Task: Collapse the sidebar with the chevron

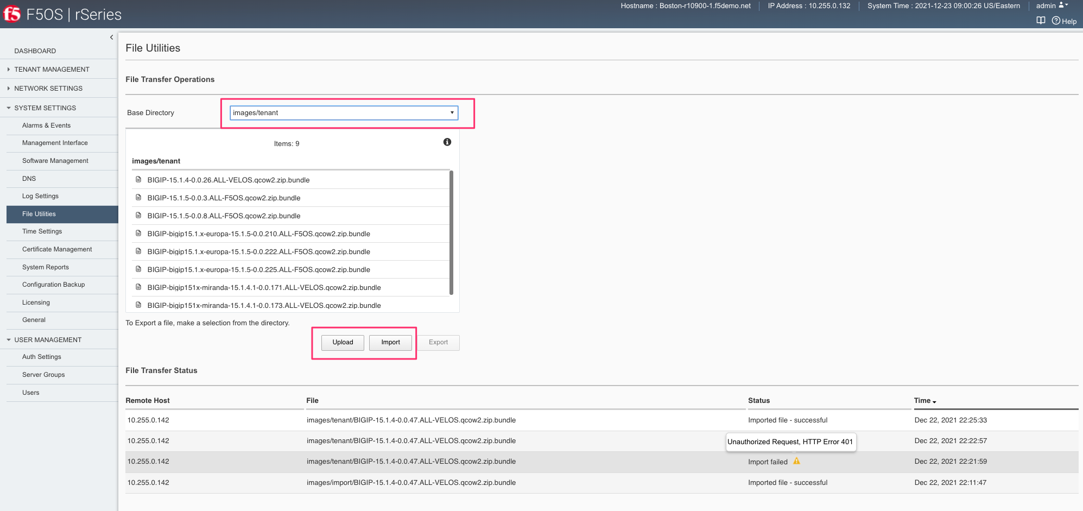Action: (x=111, y=37)
